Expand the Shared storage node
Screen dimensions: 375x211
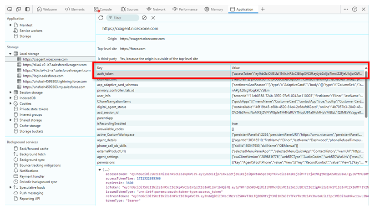(10, 120)
